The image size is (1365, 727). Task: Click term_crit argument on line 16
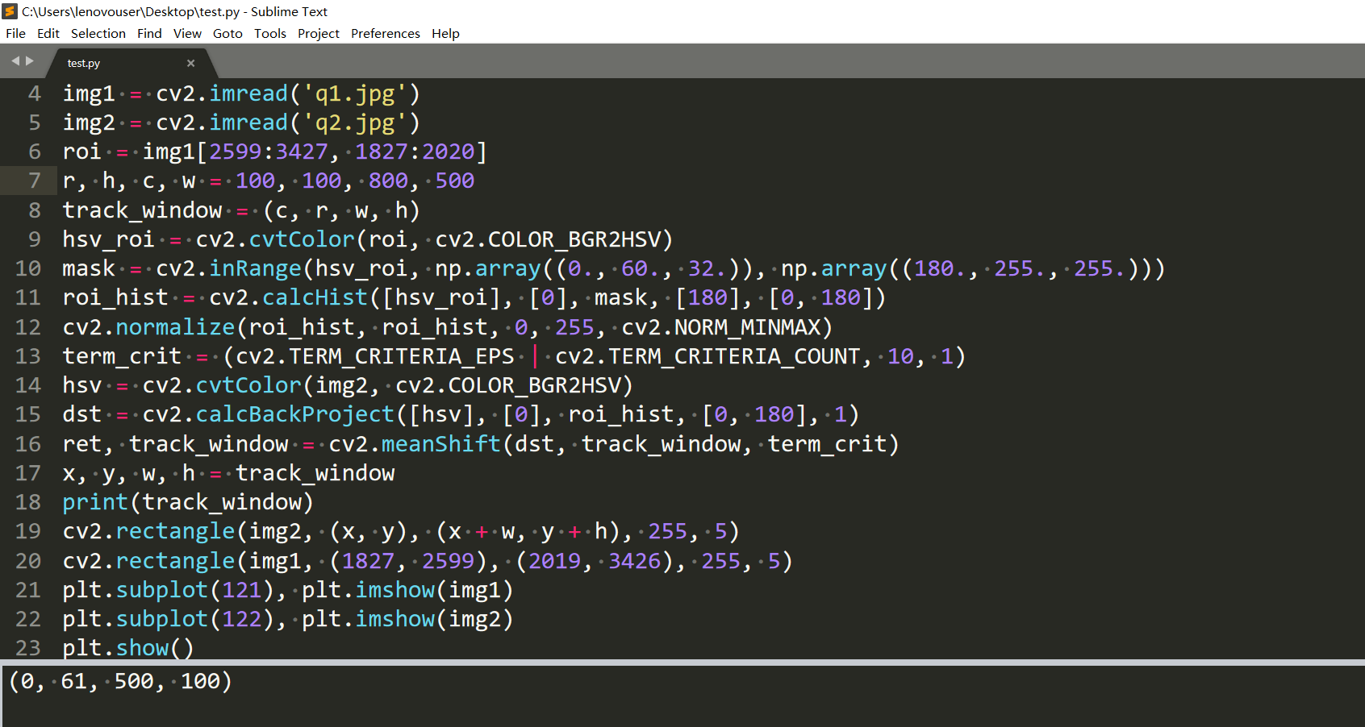pos(827,444)
